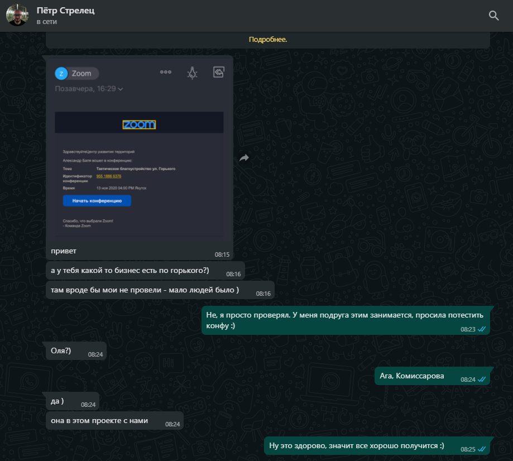Open the Подробнее link
This screenshot has width=513, height=461.
(x=268, y=40)
